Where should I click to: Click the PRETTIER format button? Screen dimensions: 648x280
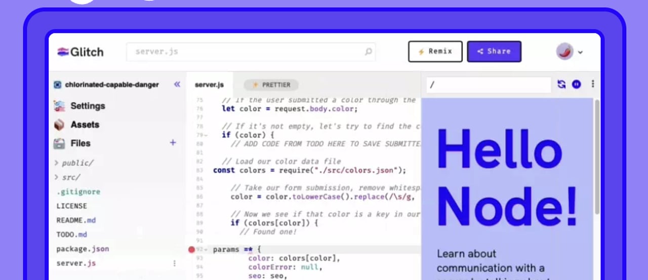coord(271,85)
